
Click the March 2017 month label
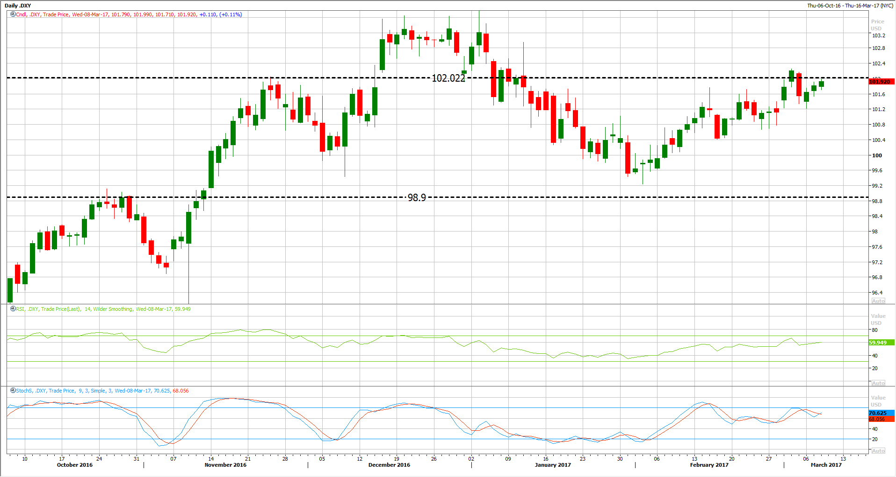click(826, 465)
